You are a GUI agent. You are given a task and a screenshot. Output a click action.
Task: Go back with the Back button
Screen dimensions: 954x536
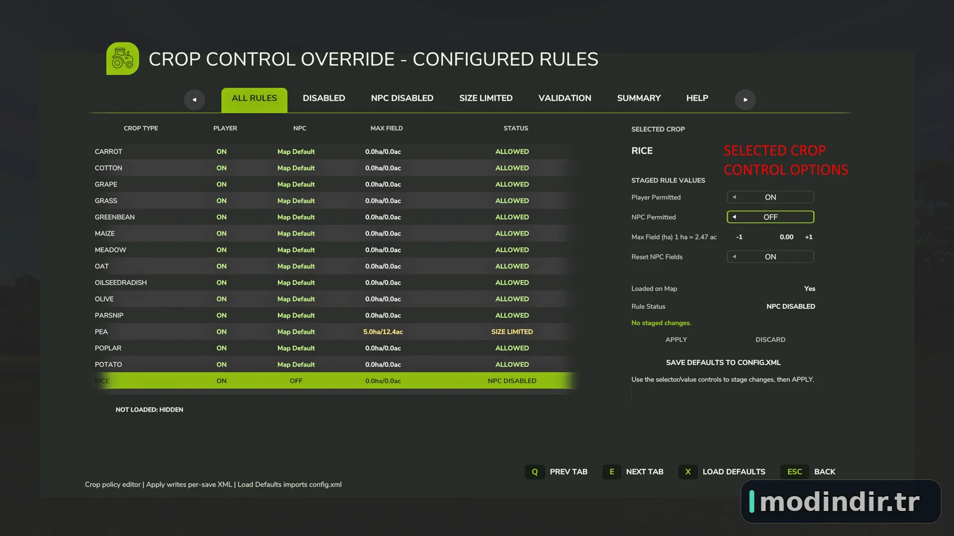(825, 472)
